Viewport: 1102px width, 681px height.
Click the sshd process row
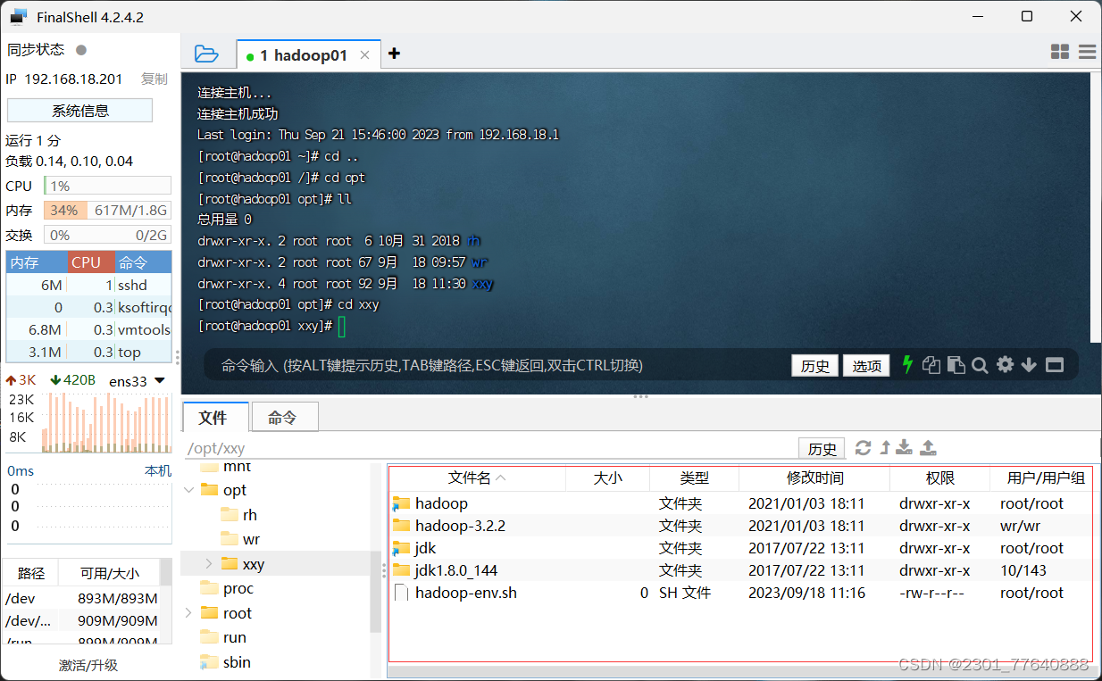tap(88, 285)
